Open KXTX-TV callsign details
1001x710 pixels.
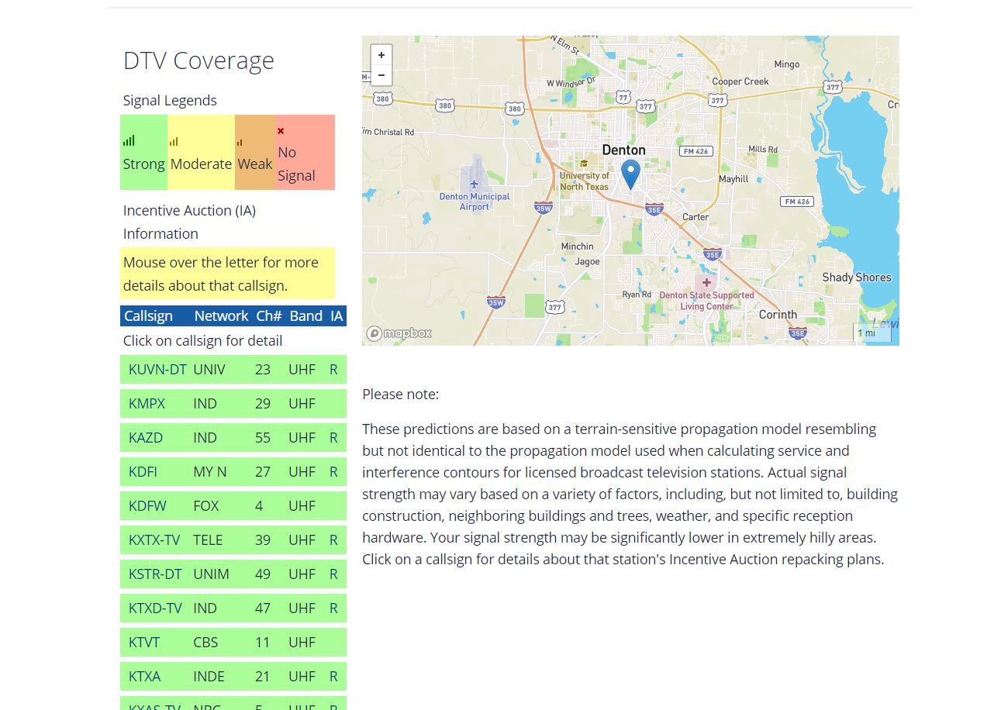(x=154, y=540)
